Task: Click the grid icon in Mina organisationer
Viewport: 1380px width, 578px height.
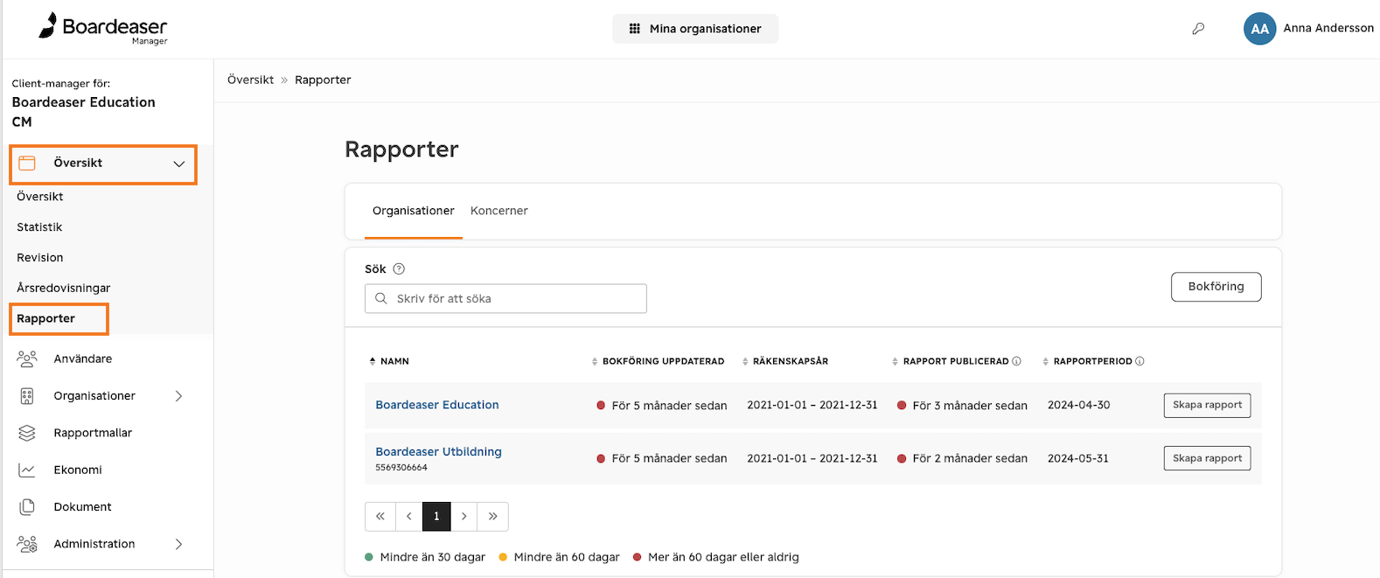Action: pyautogui.click(x=635, y=29)
